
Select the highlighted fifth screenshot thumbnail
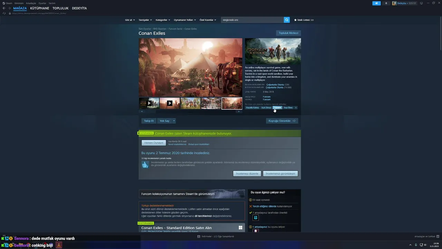tap(232, 103)
